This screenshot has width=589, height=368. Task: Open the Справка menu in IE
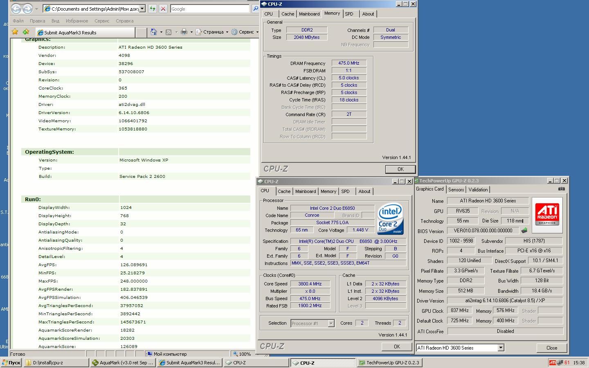click(x=124, y=21)
